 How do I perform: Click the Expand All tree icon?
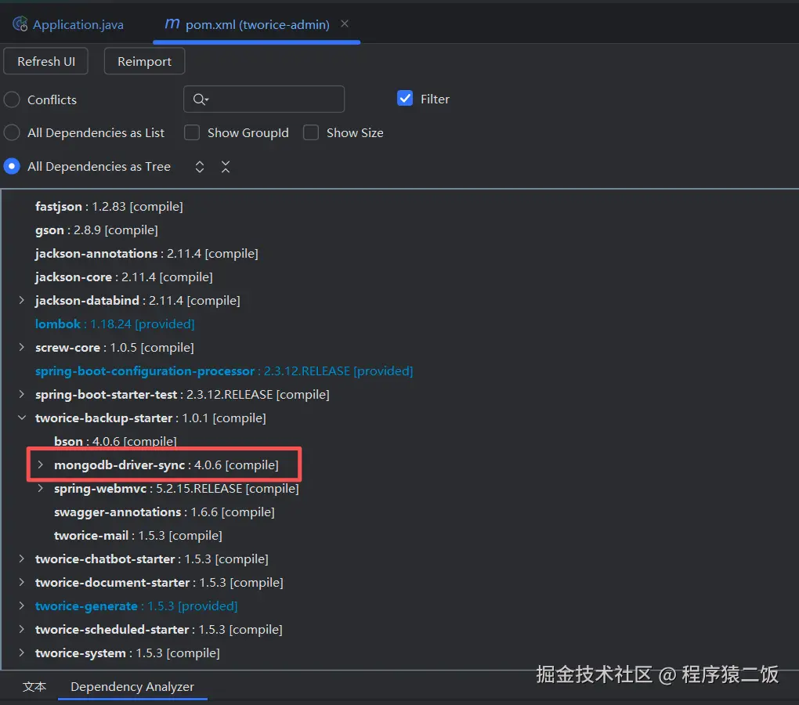[200, 167]
